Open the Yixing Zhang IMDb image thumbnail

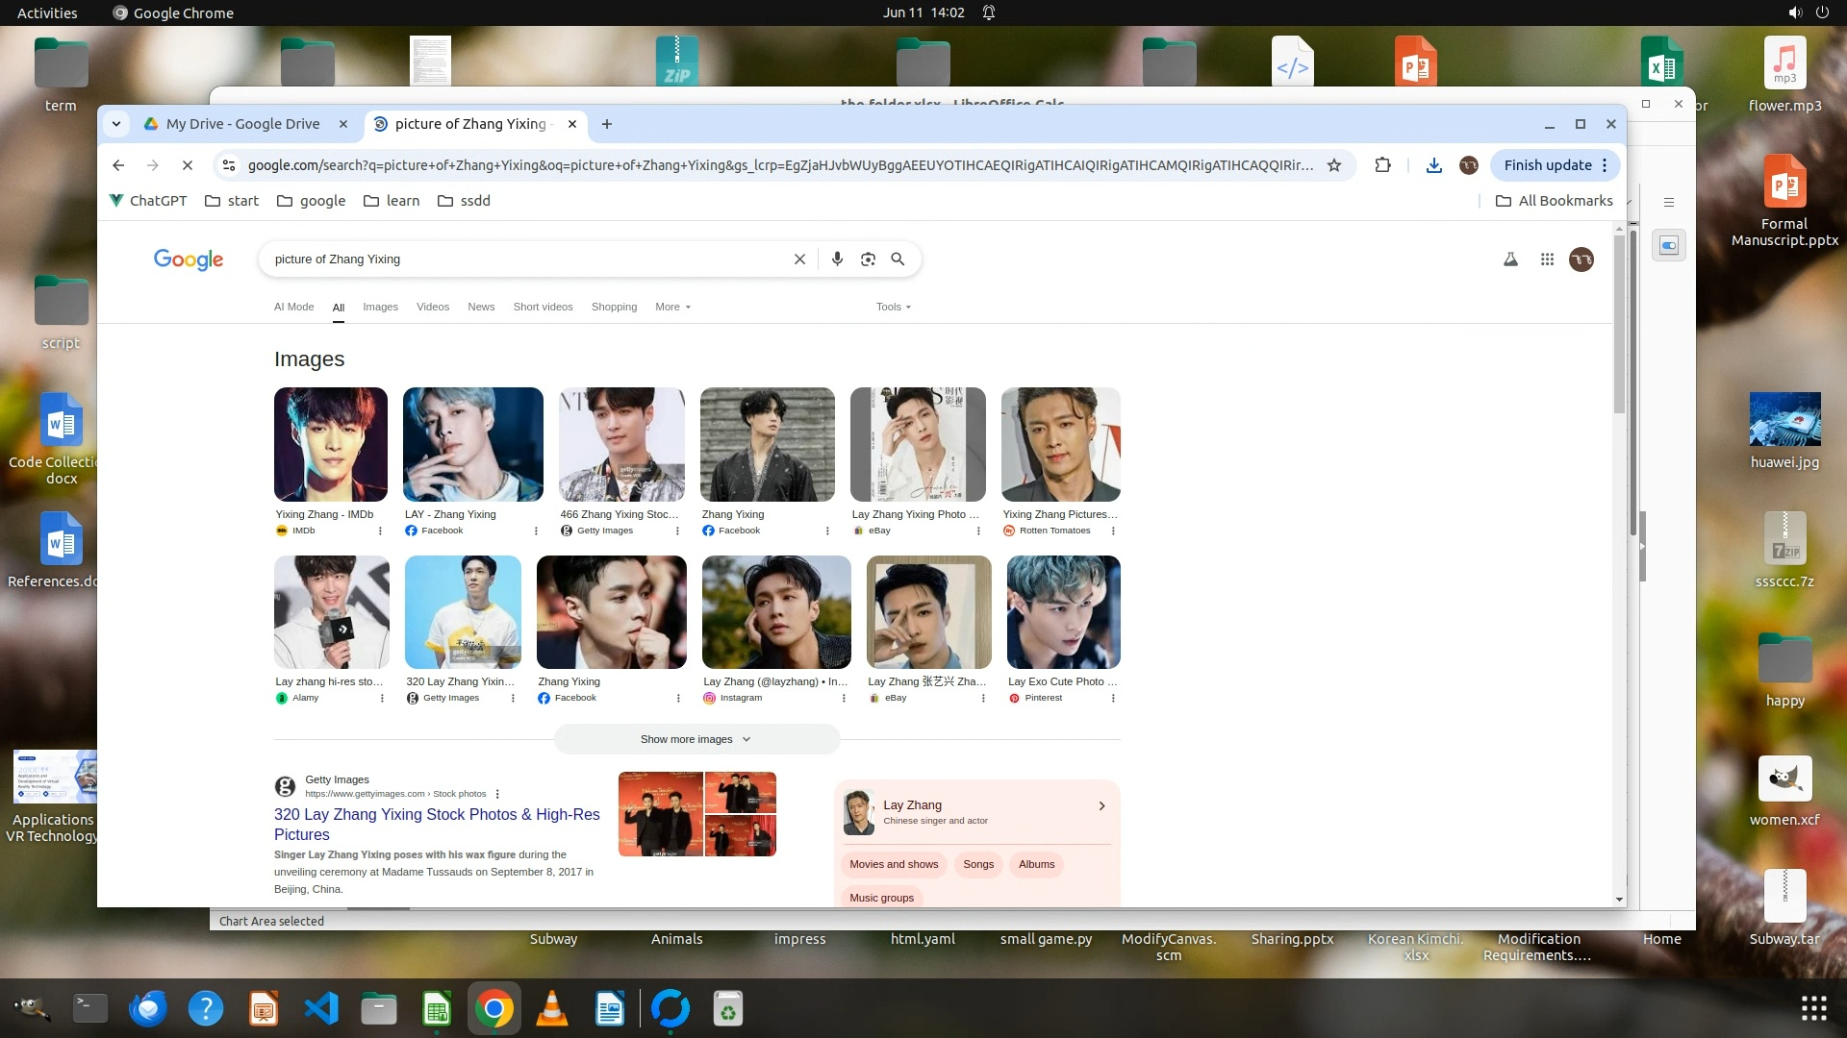pos(330,445)
